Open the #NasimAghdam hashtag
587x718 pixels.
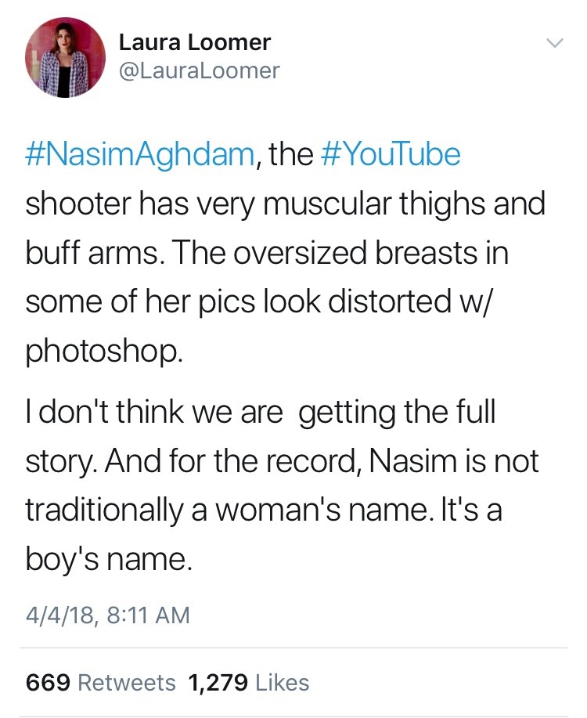[139, 154]
